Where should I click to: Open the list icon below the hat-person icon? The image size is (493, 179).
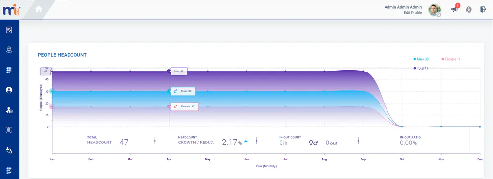pos(9,70)
